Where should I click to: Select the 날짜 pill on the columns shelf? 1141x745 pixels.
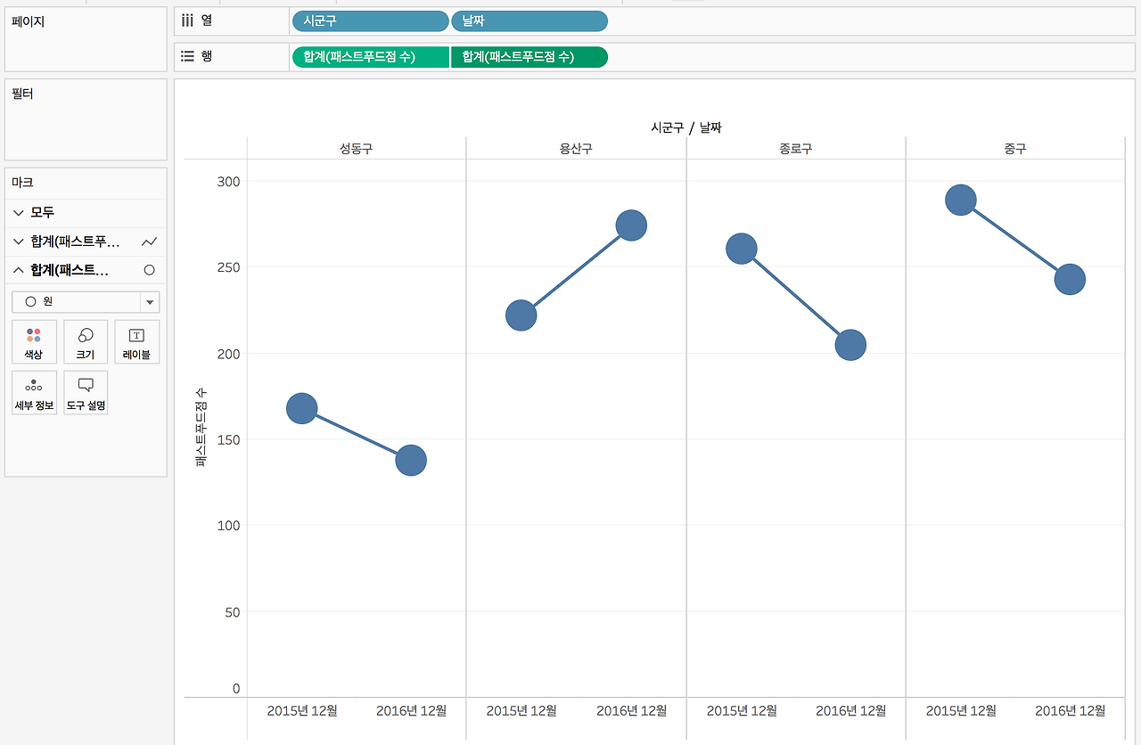pos(529,21)
